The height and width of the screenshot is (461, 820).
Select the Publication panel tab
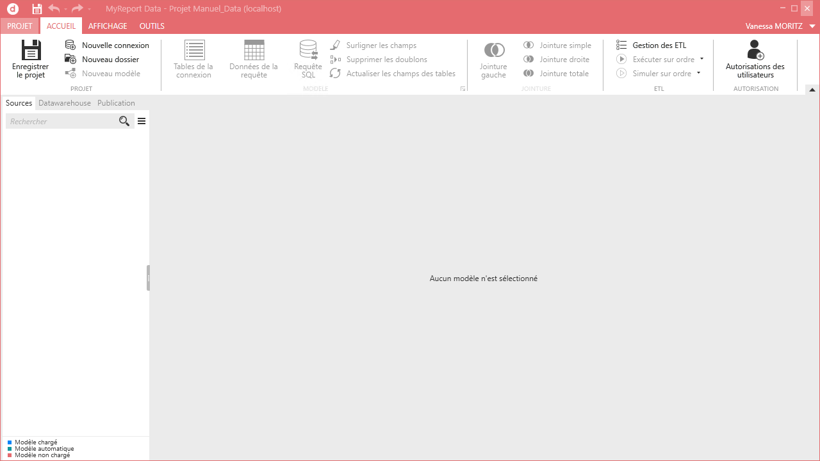pos(116,103)
